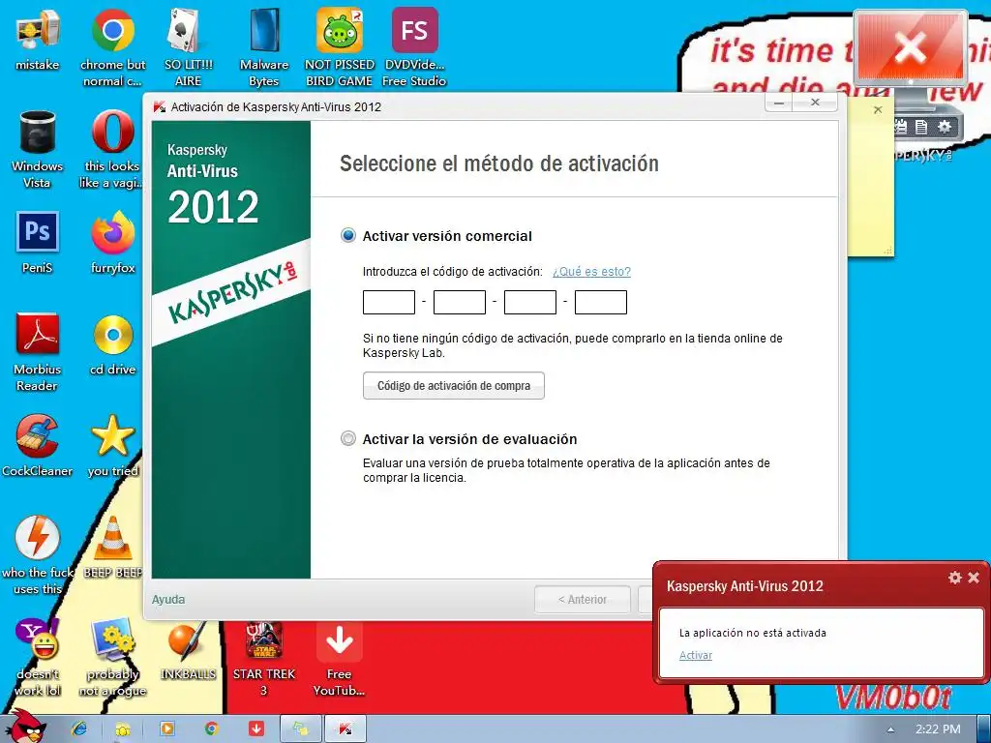Close the Kaspersky notification popup

click(x=974, y=578)
